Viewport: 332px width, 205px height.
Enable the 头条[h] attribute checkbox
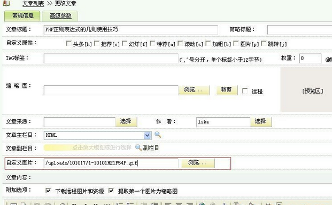pyautogui.click(x=68, y=44)
